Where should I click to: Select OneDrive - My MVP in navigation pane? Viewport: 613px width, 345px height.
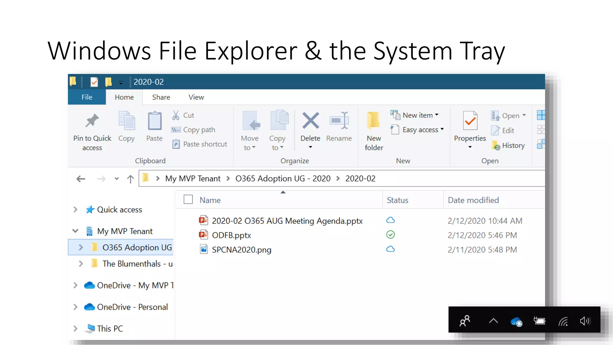click(129, 285)
